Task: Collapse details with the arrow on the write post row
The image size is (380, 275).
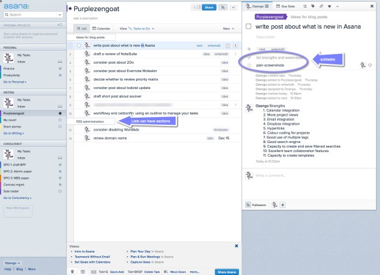Action: [x=236, y=46]
